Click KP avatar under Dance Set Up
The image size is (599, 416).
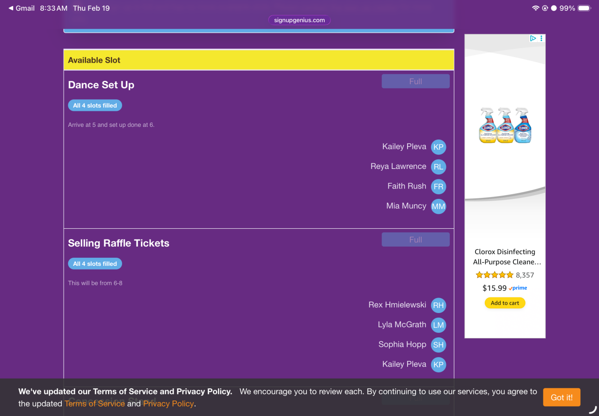click(438, 147)
